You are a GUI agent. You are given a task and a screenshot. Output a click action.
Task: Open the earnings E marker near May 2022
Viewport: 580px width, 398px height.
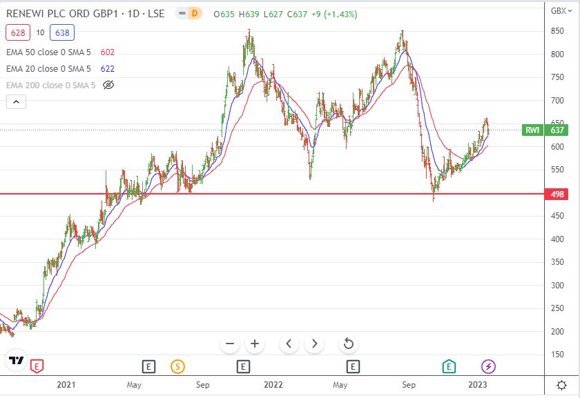click(353, 366)
